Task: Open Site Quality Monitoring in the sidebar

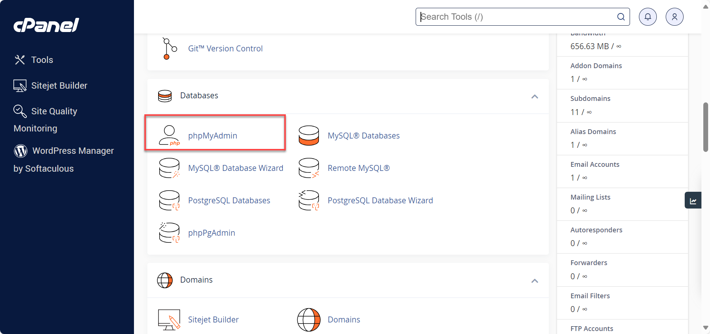Action: (x=45, y=120)
